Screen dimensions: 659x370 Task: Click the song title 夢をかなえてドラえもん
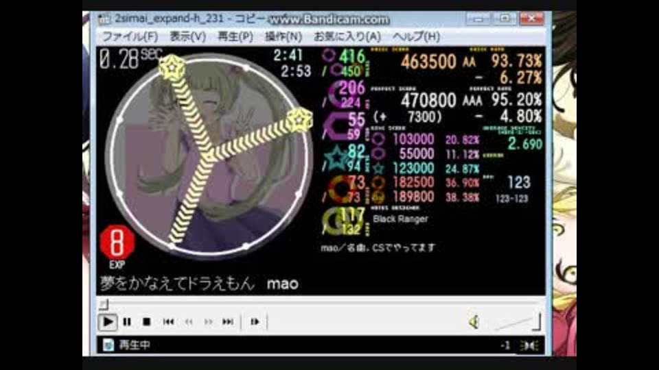click(x=177, y=284)
